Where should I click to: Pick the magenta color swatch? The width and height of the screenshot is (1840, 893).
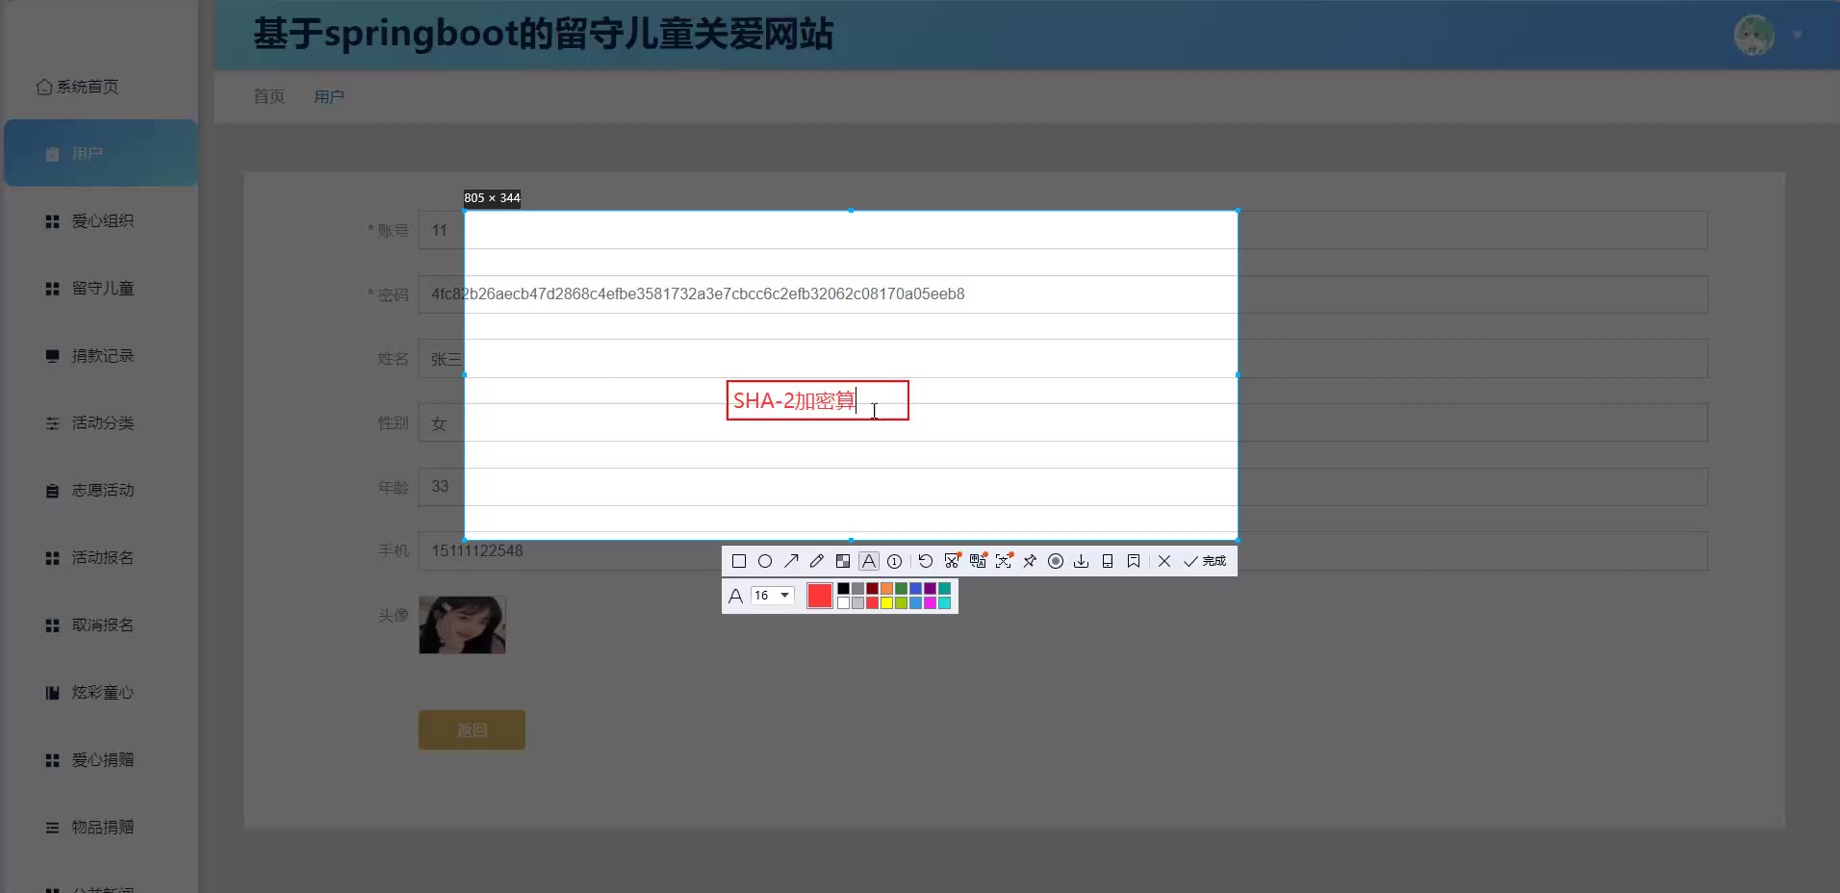930,603
